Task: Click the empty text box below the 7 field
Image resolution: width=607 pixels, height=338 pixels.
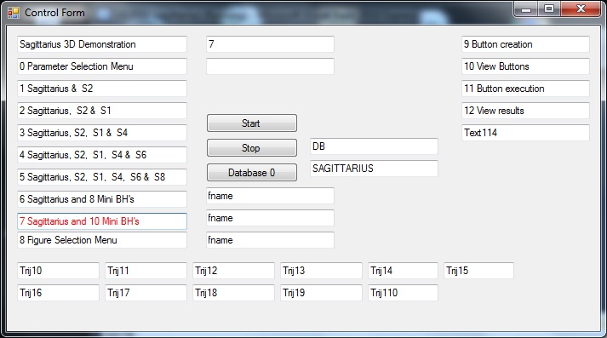Action: coord(270,66)
